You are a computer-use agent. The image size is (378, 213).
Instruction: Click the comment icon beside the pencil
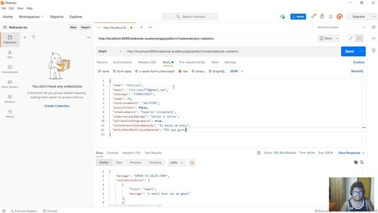pyautogui.click(x=359, y=38)
